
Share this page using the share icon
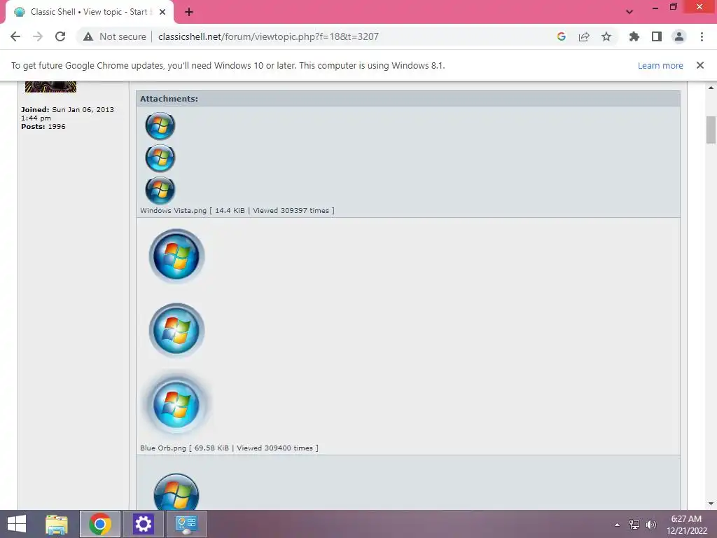[x=584, y=36]
